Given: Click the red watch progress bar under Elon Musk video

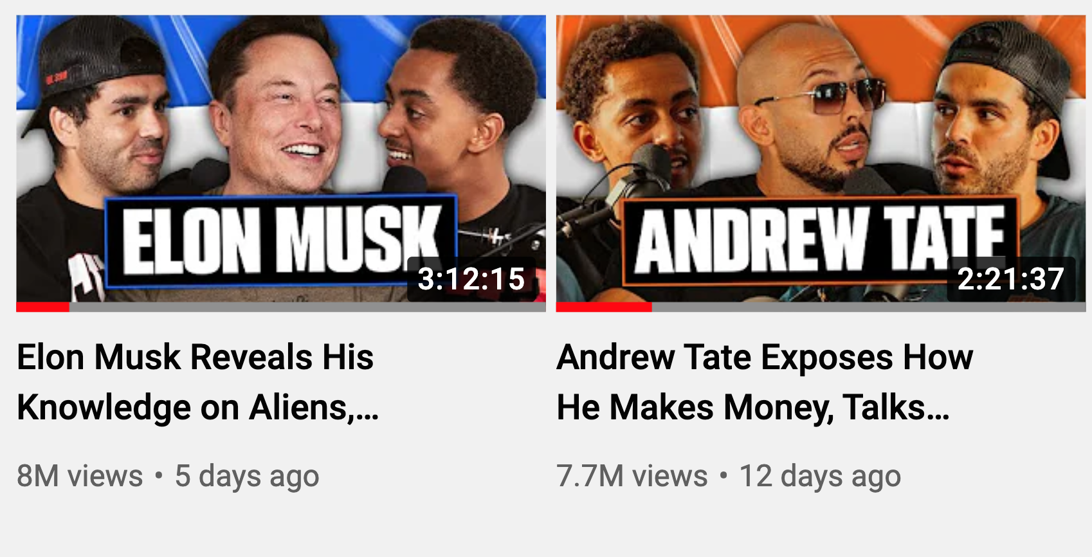Looking at the screenshot, I should pyautogui.click(x=42, y=307).
